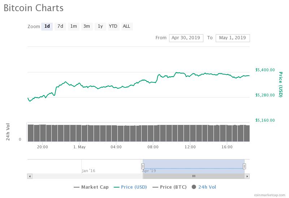Select YTD zoom range
This screenshot has width=289, height=198.
(x=113, y=26)
